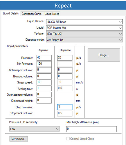Switch to the Correction Curve tab
This screenshot has width=126, height=145.
(32, 14)
